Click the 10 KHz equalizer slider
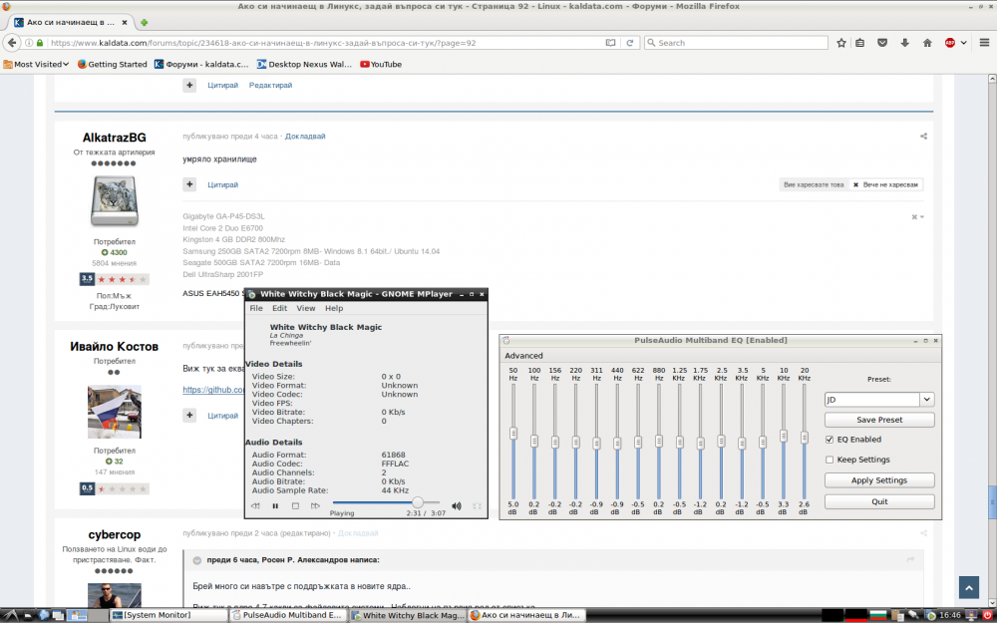Screen dimensions: 997x623 click(784, 437)
